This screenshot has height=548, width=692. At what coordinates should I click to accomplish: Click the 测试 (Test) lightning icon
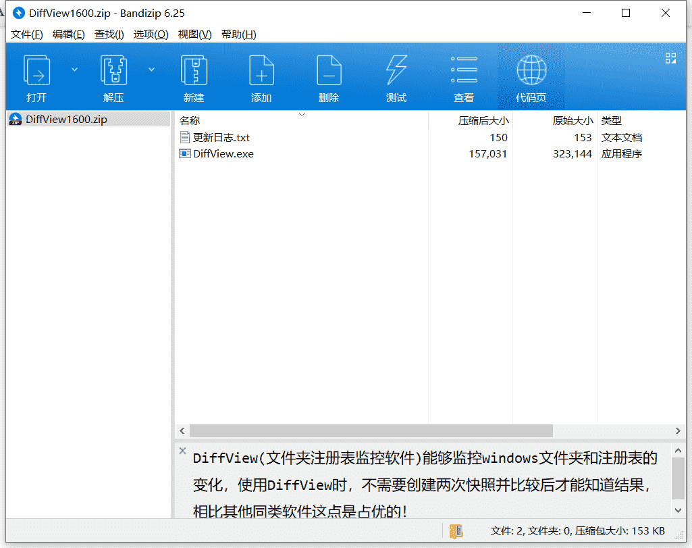point(396,70)
